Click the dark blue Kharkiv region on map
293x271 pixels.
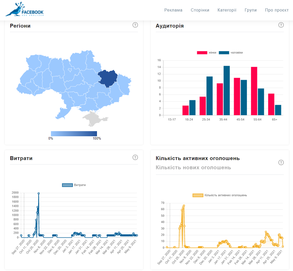(107, 78)
